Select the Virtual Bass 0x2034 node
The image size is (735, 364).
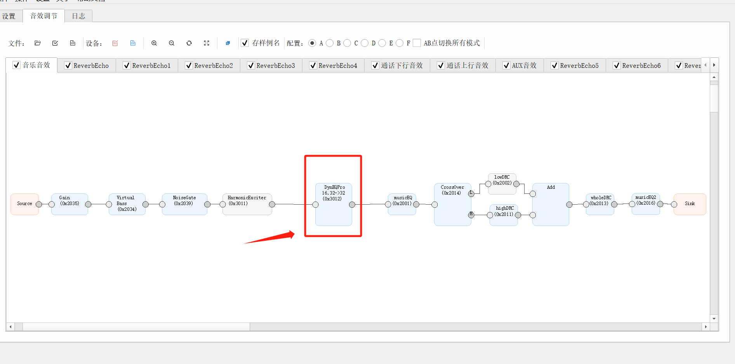pyautogui.click(x=127, y=204)
